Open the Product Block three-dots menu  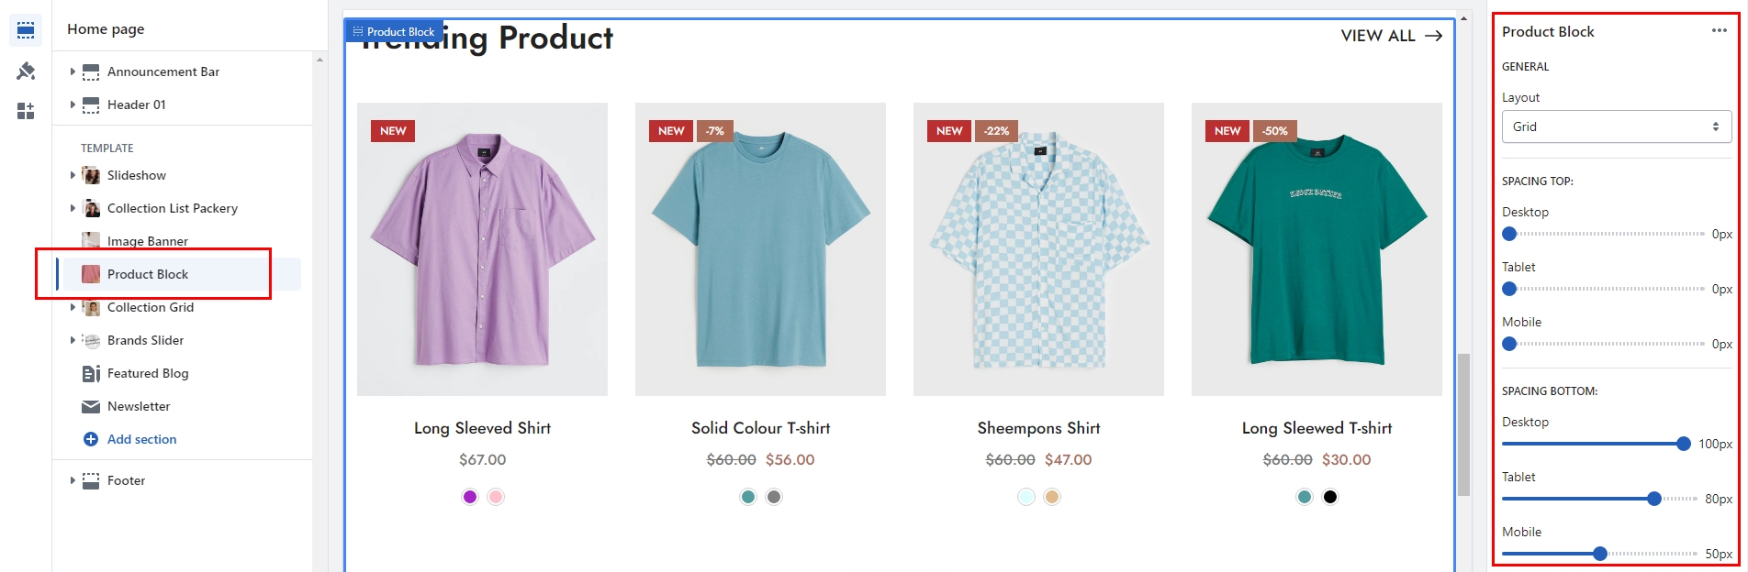(1719, 31)
